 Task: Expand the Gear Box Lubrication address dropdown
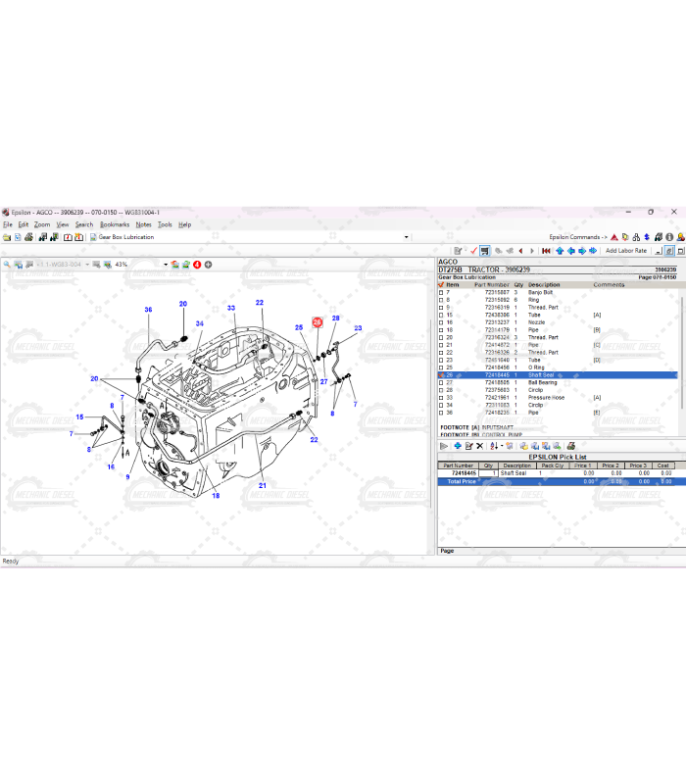pos(406,237)
